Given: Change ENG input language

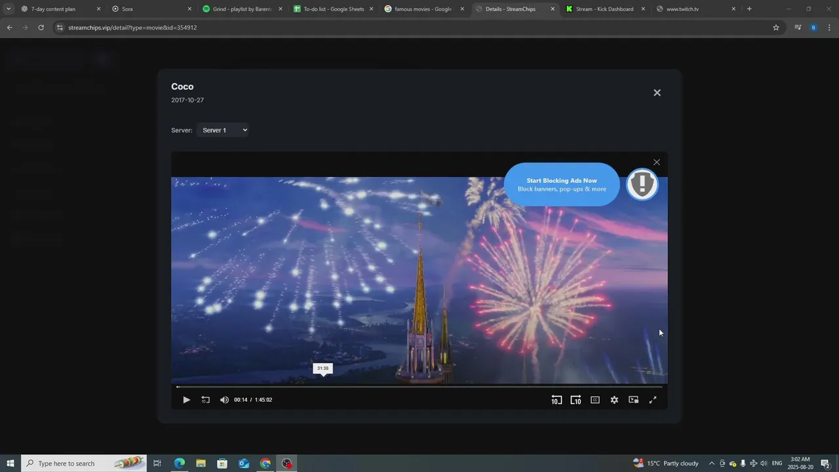Looking at the screenshot, I should coord(777,463).
